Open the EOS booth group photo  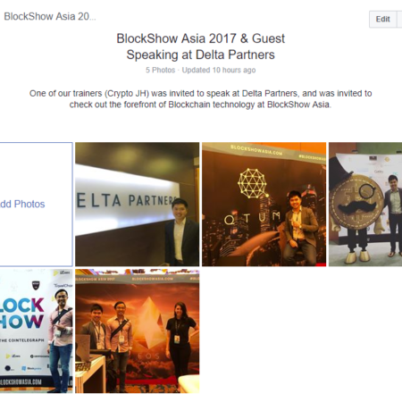pos(138,331)
